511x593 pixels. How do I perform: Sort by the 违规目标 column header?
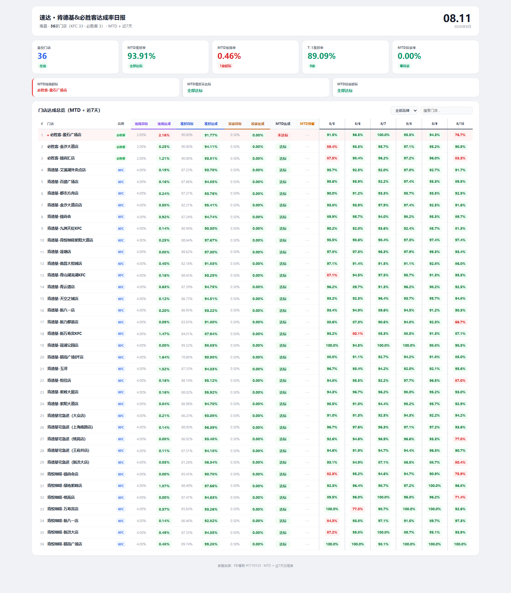point(141,124)
